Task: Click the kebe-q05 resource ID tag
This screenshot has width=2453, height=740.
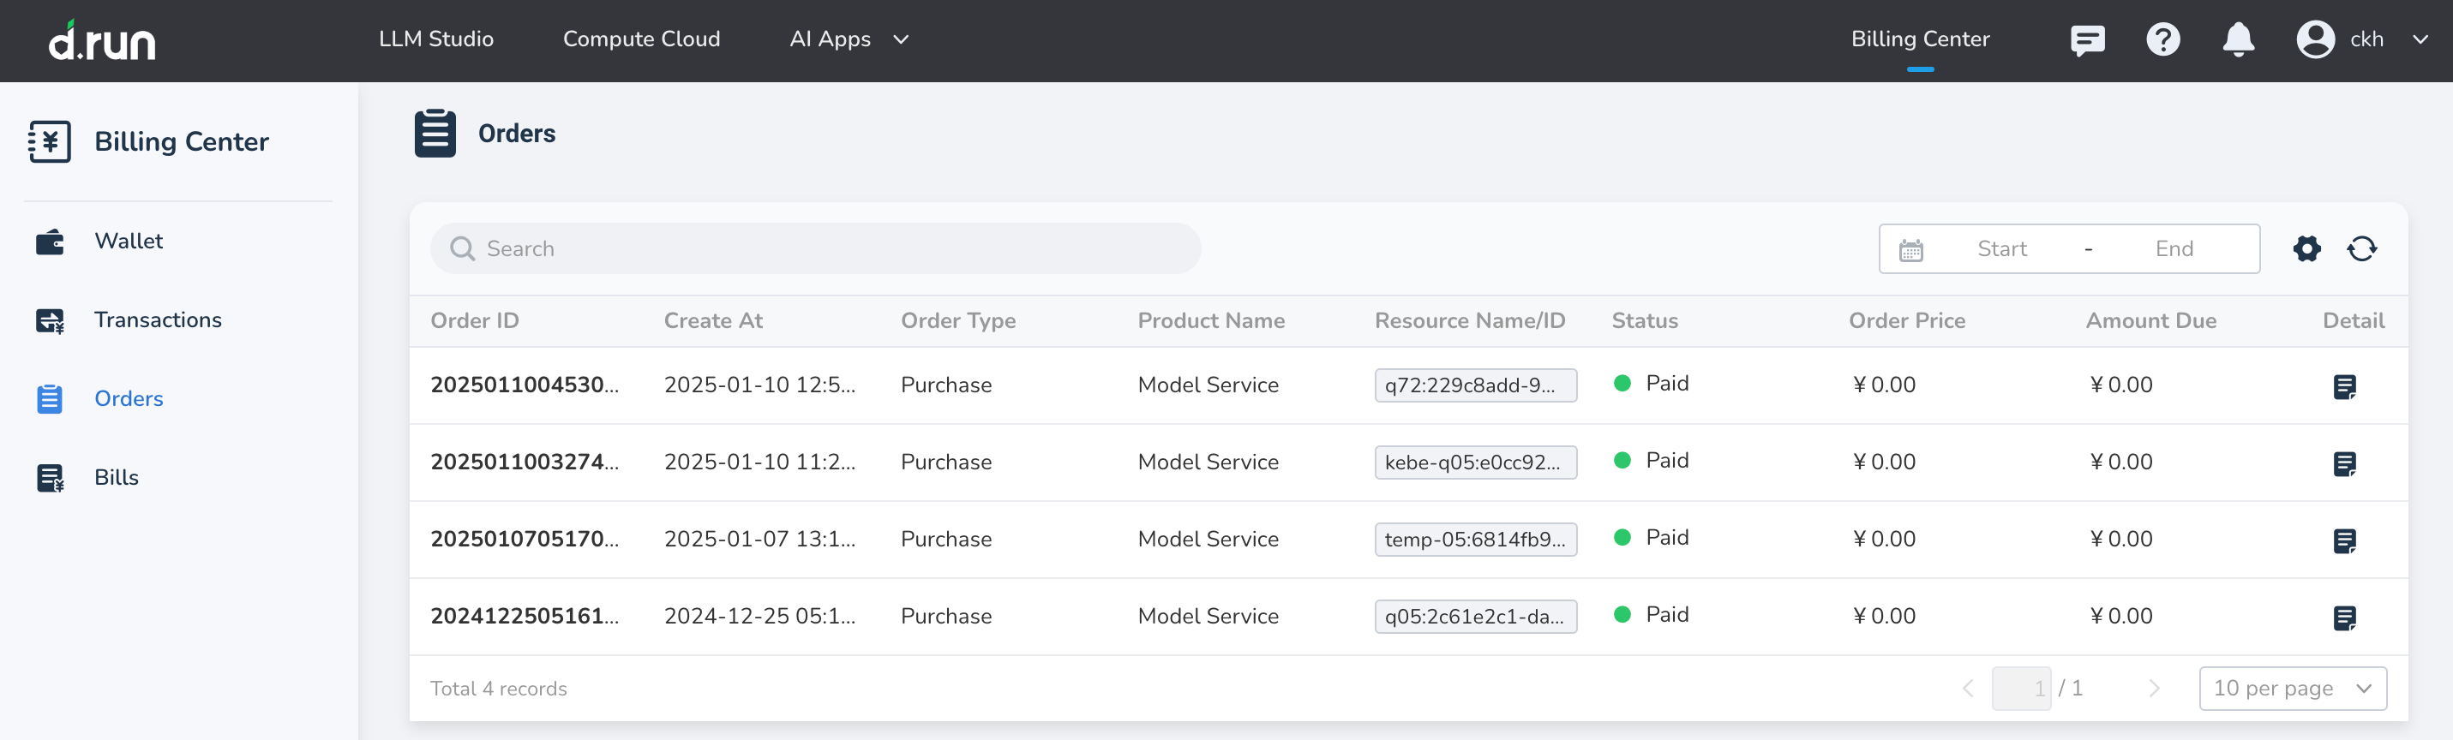Action: coord(1474,462)
